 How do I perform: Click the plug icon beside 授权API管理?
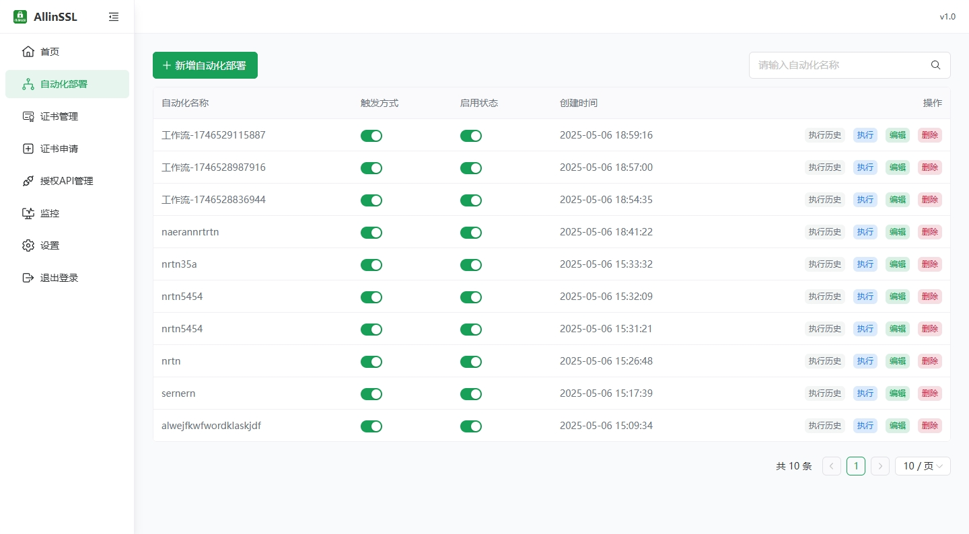pyautogui.click(x=28, y=181)
